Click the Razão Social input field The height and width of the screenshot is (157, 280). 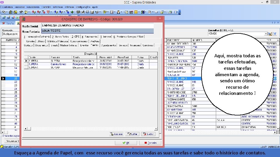[97, 26]
